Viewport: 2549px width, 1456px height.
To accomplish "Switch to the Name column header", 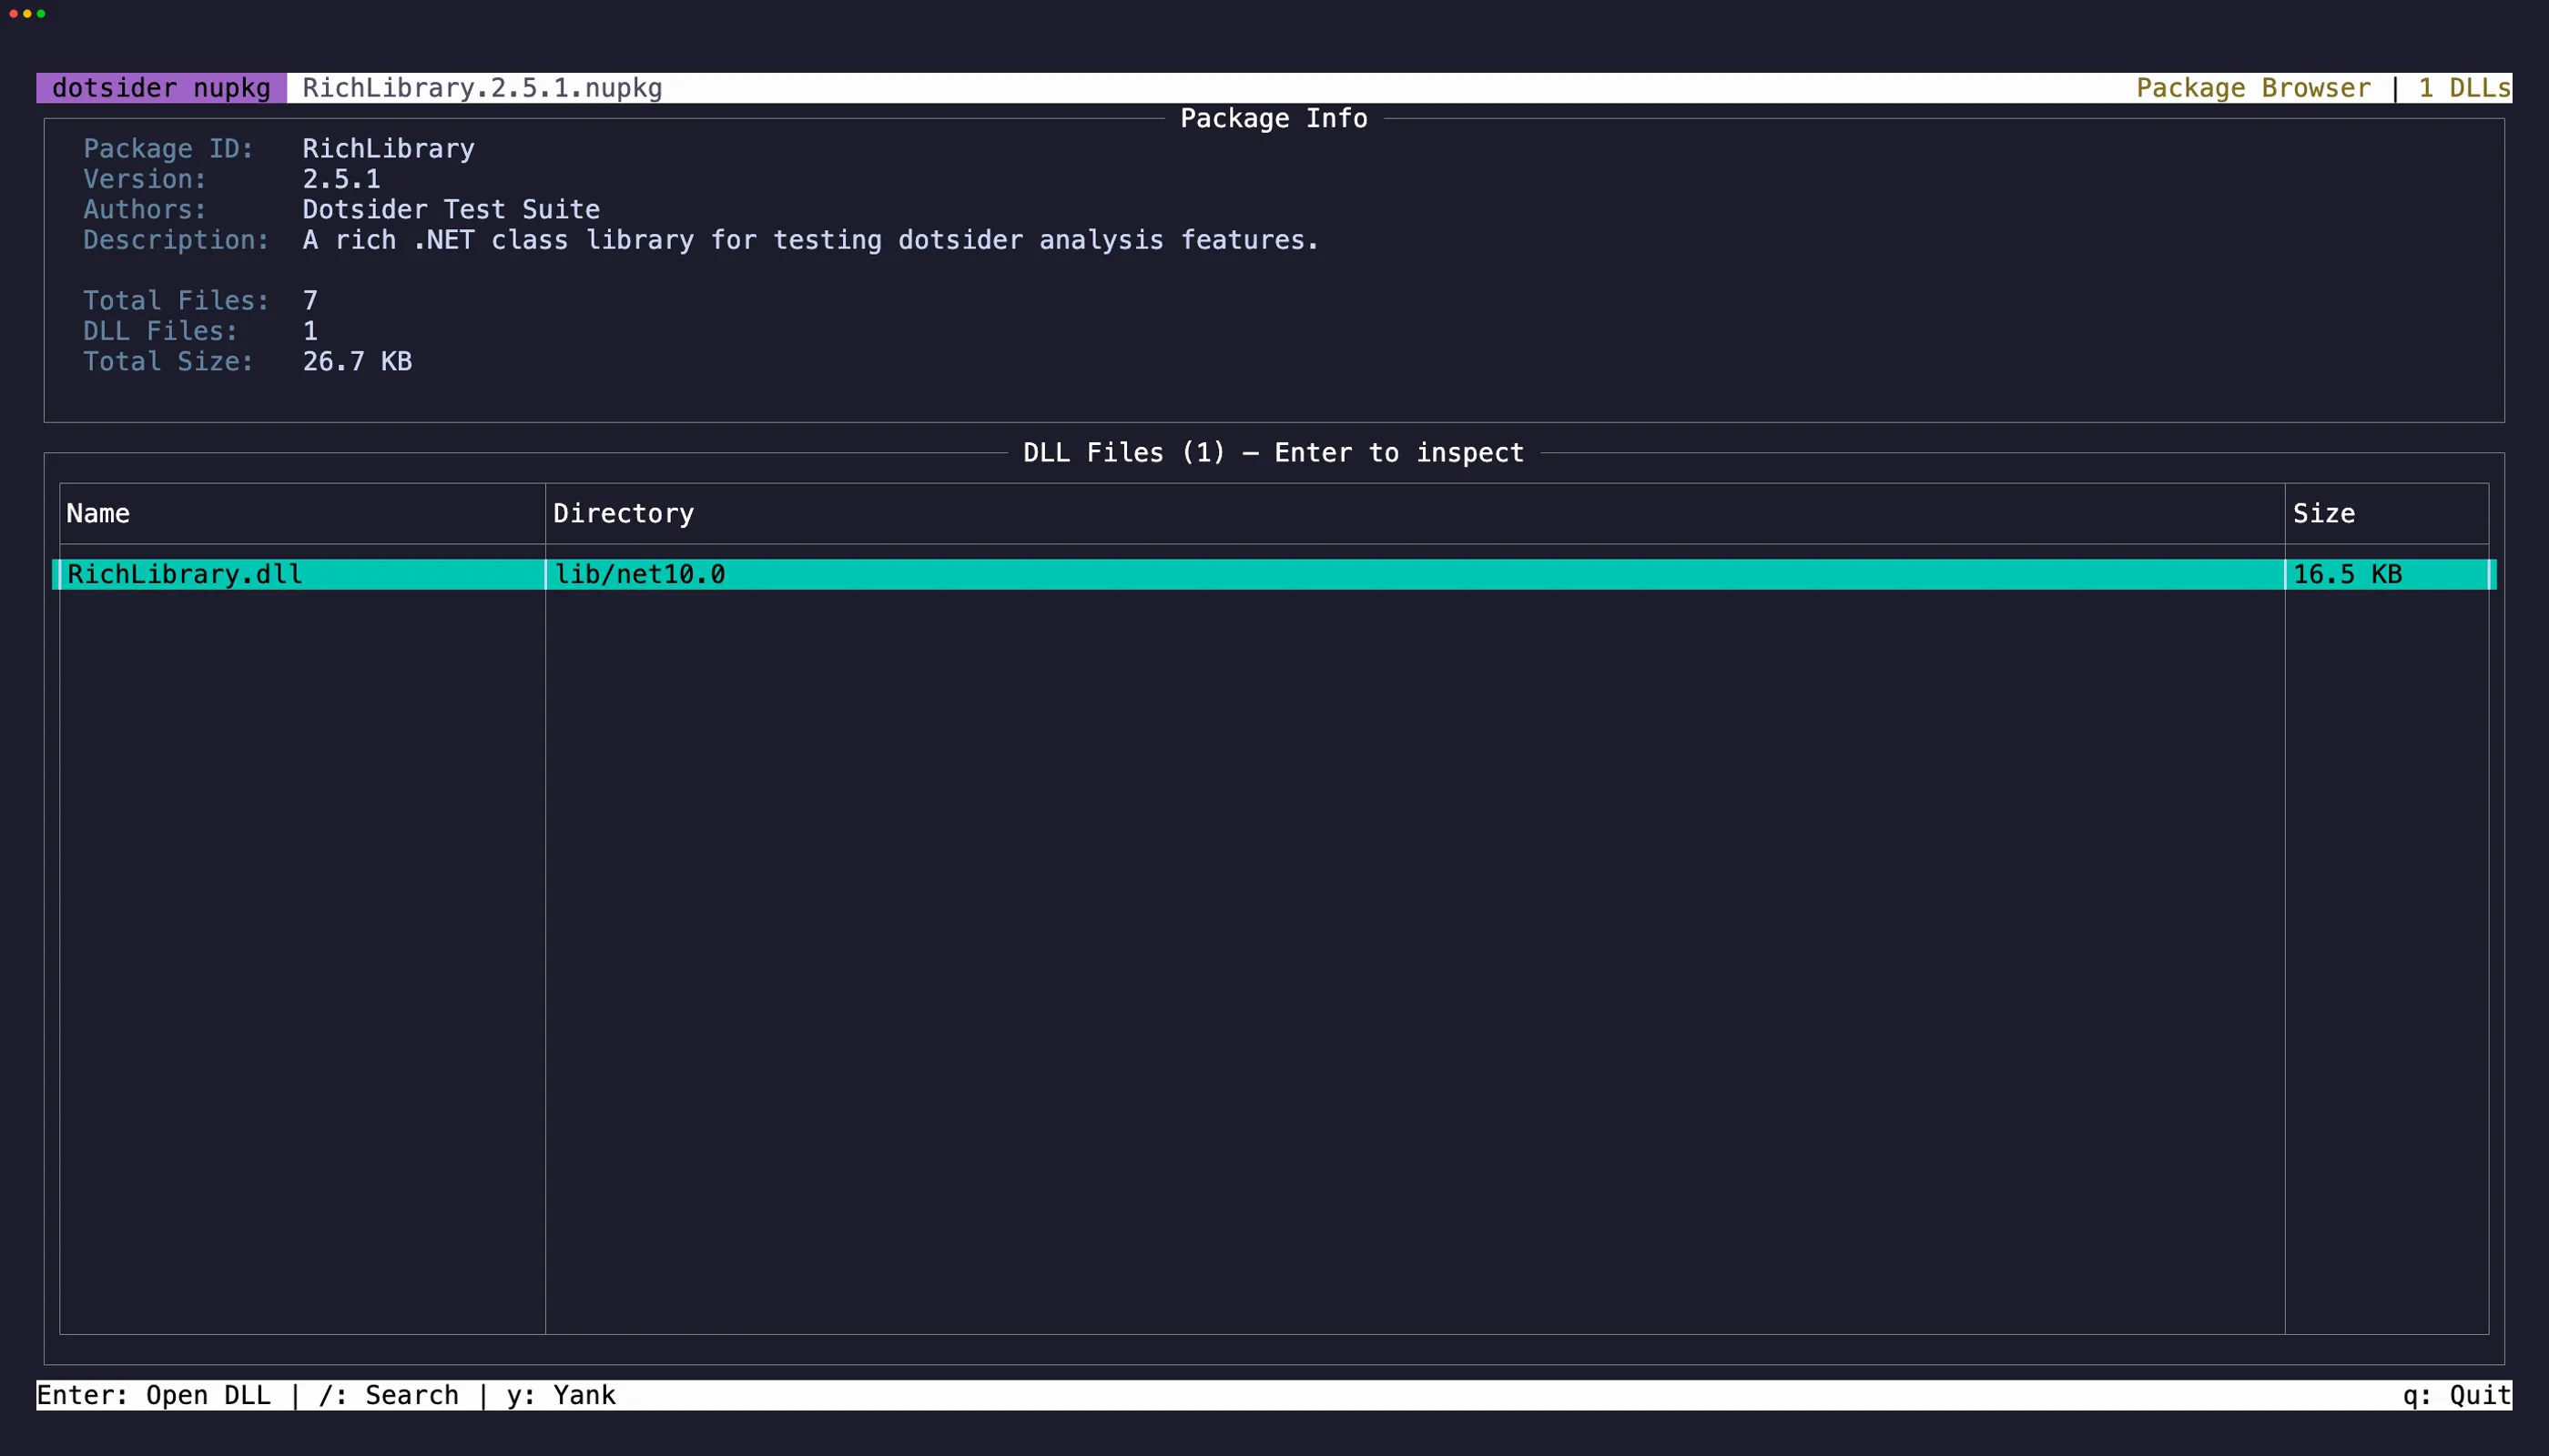I will [x=97, y=513].
